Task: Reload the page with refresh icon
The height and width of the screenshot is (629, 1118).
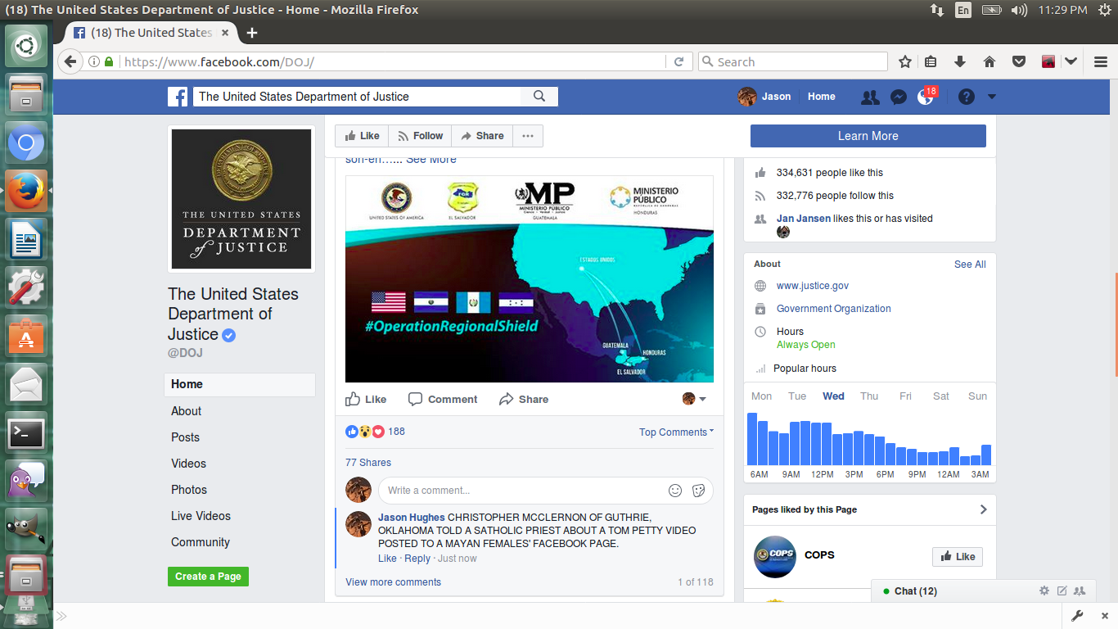Action: click(x=678, y=61)
